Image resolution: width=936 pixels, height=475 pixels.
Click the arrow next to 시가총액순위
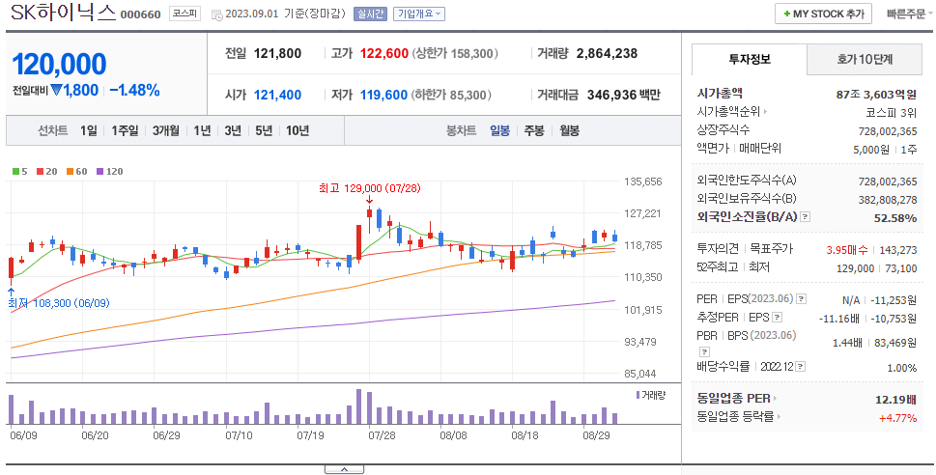click(765, 112)
